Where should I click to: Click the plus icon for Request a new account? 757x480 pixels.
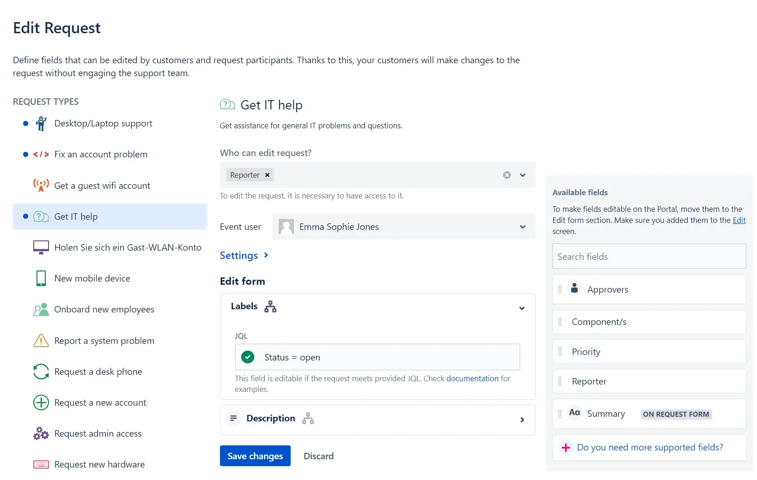coord(41,402)
